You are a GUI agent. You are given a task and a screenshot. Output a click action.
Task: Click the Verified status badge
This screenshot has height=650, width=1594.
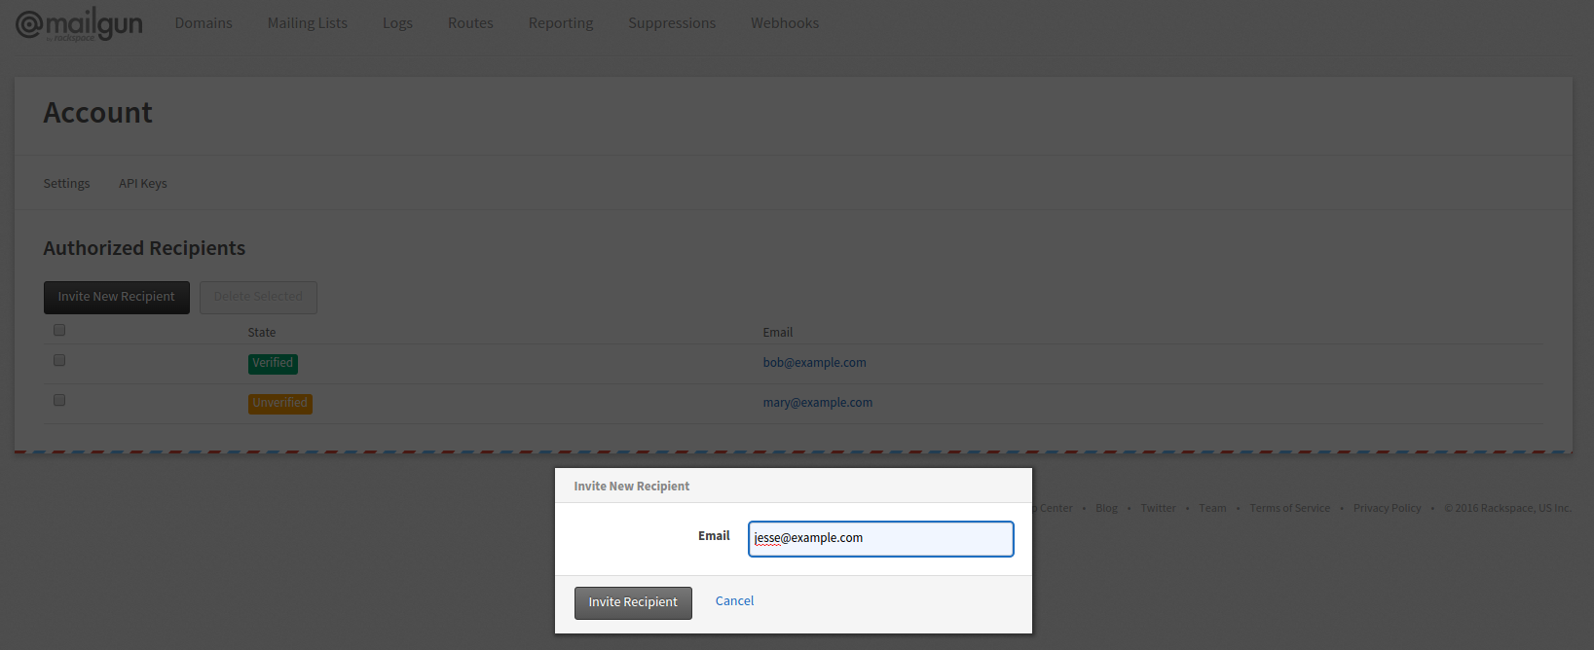273,363
